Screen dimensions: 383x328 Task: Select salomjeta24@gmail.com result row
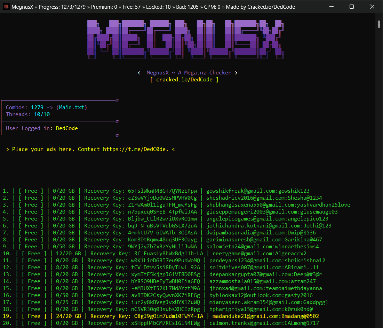coord(161,247)
